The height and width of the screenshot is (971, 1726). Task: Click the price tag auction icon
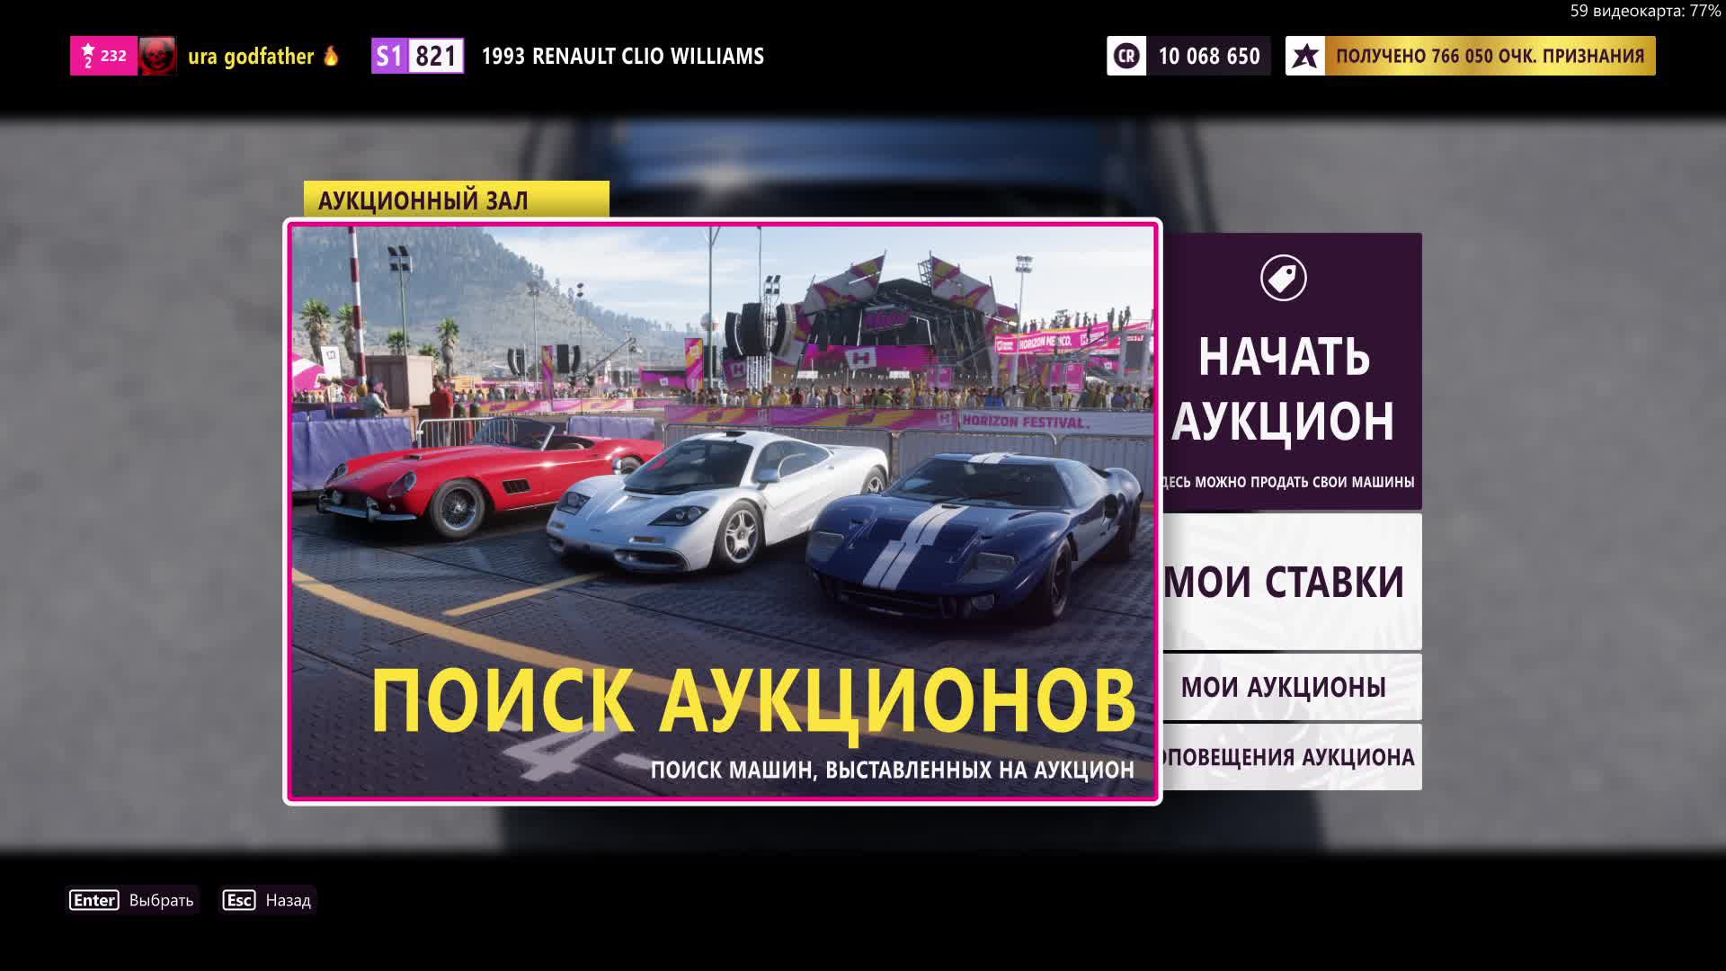point(1283,278)
